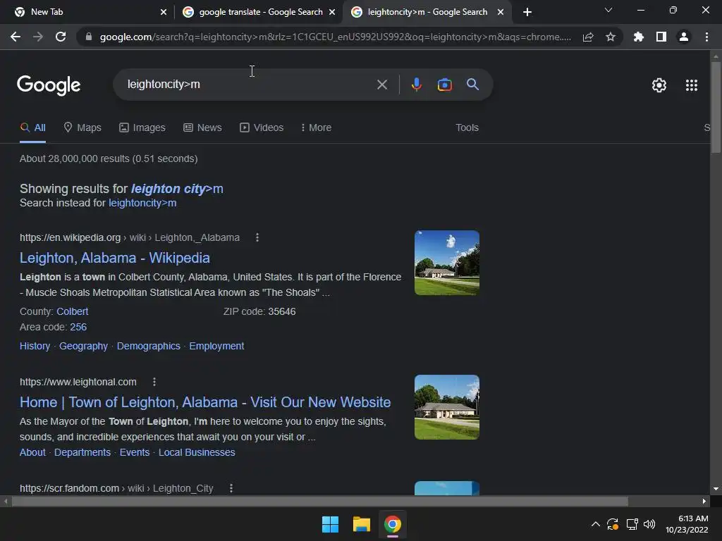Open the Extensions puzzle icon
Screen dimensions: 722x541
(639, 37)
